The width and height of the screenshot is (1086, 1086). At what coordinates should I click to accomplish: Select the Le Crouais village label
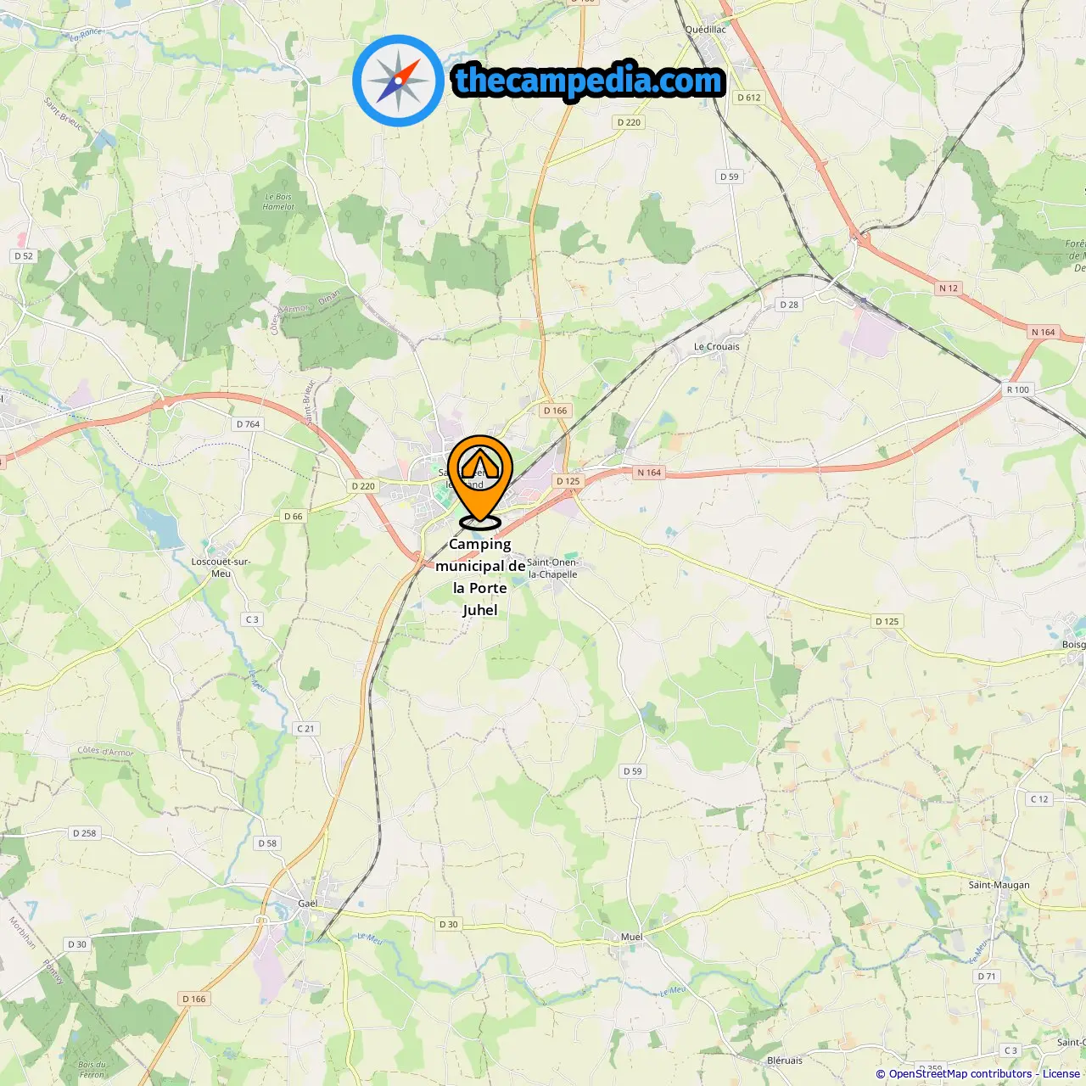(717, 346)
